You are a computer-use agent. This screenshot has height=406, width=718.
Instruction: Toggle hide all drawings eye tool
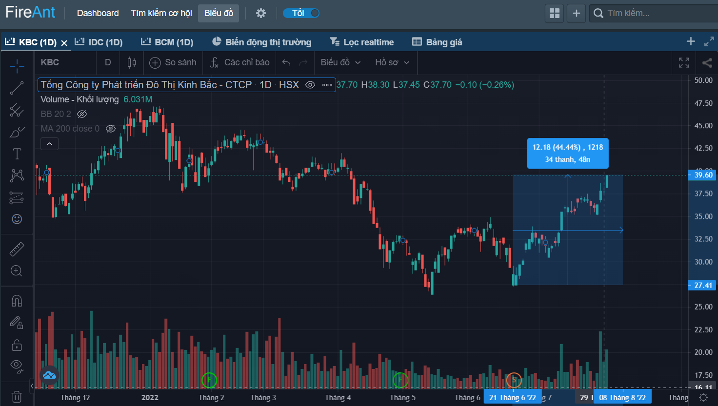[x=17, y=366]
